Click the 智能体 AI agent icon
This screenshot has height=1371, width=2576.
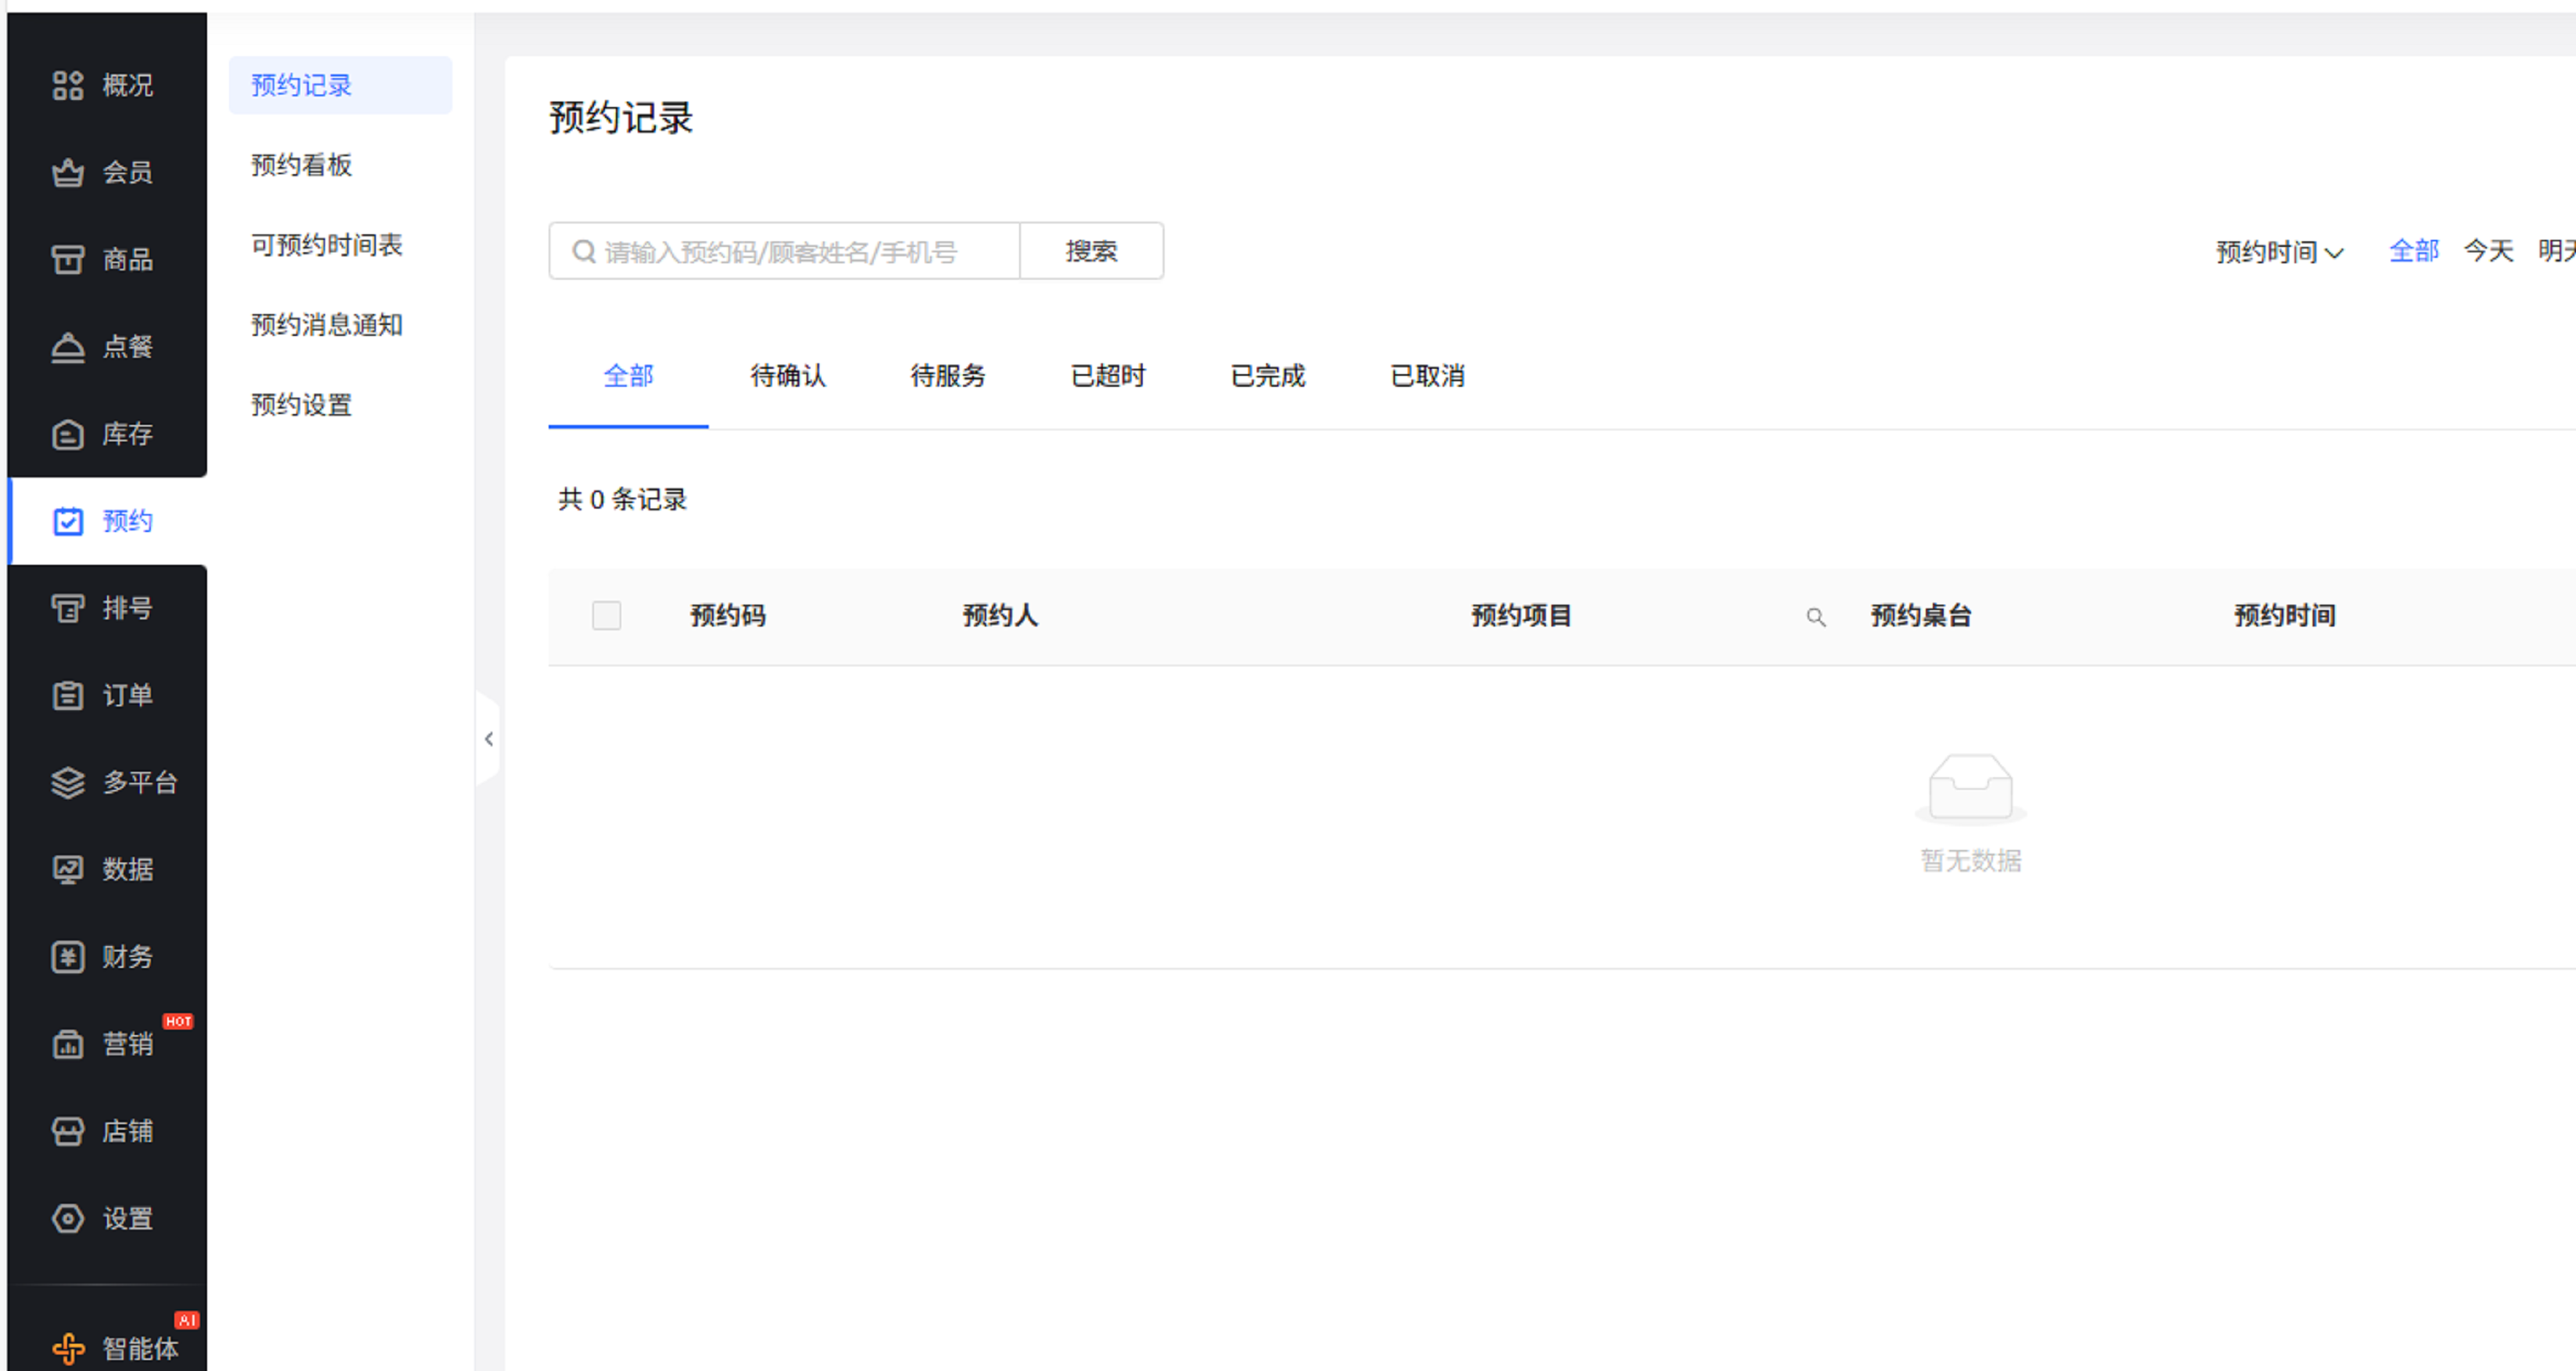pos(68,1348)
